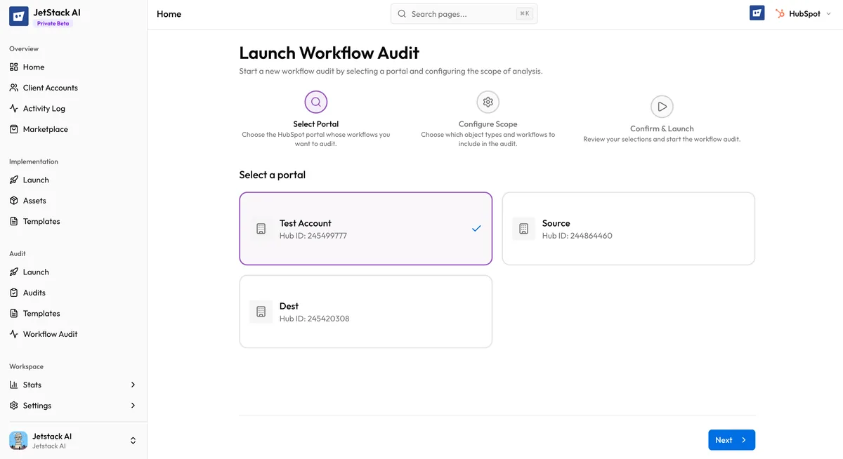Click the HubSpot flame logo
The height and width of the screenshot is (459, 843).
pos(780,13)
